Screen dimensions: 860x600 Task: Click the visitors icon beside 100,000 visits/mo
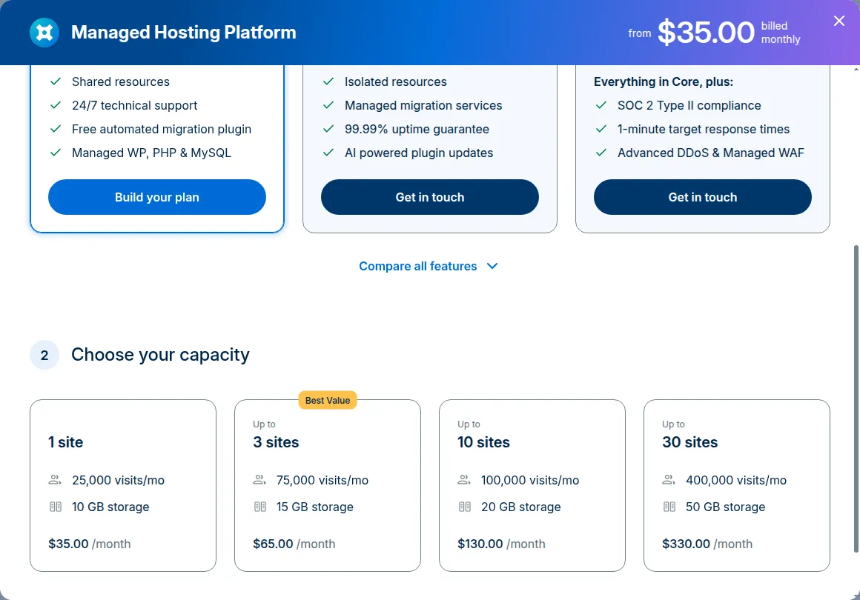pos(464,480)
